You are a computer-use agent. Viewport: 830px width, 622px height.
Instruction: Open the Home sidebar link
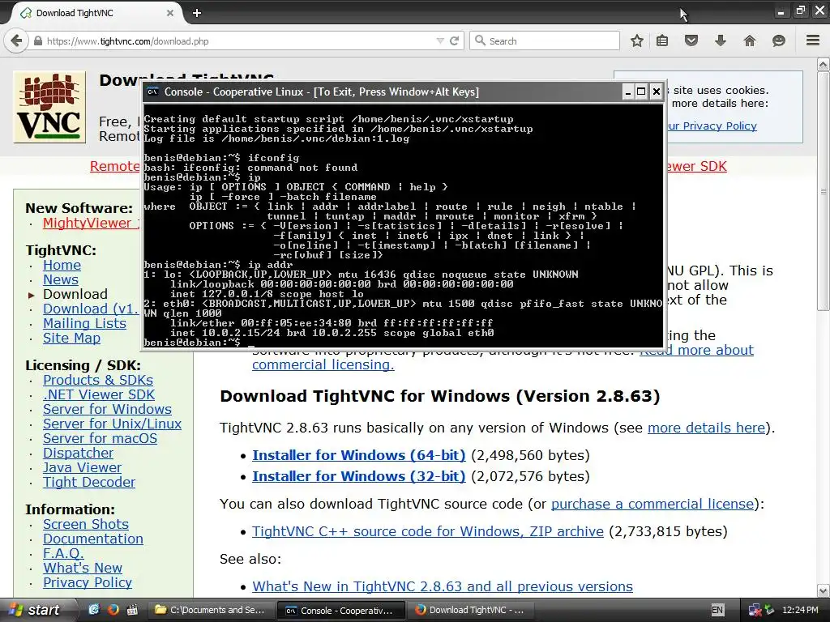coord(62,265)
